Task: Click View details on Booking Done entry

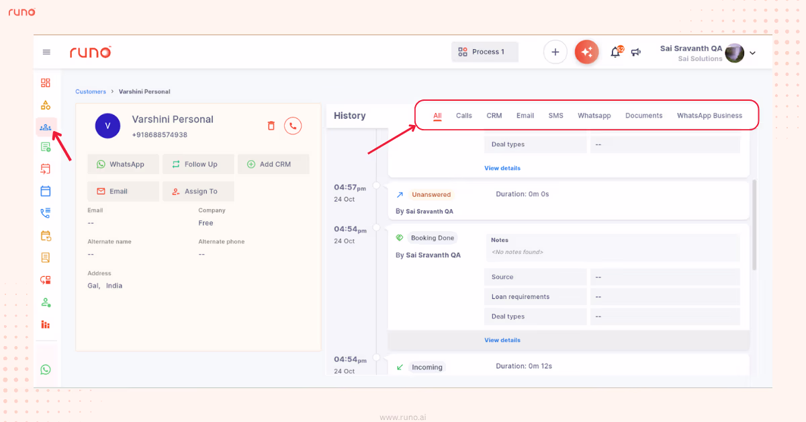Action: point(502,341)
